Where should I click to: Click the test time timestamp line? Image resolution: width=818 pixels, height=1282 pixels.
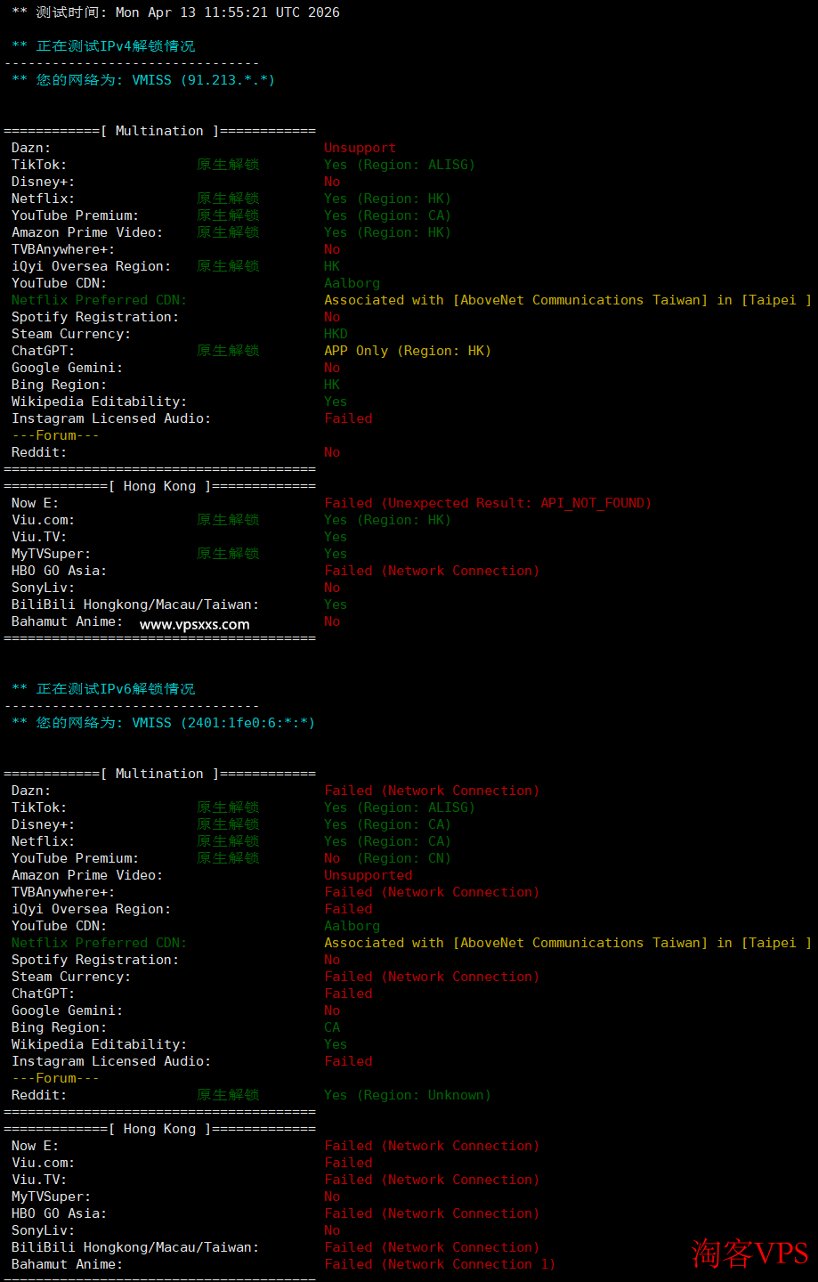point(175,12)
